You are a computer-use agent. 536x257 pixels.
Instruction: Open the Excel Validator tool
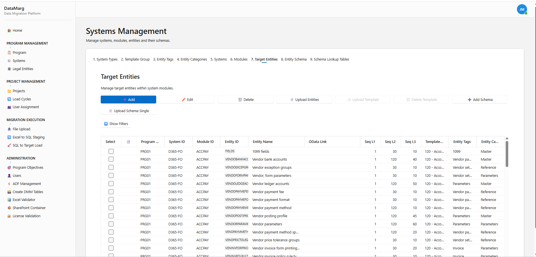tap(24, 200)
